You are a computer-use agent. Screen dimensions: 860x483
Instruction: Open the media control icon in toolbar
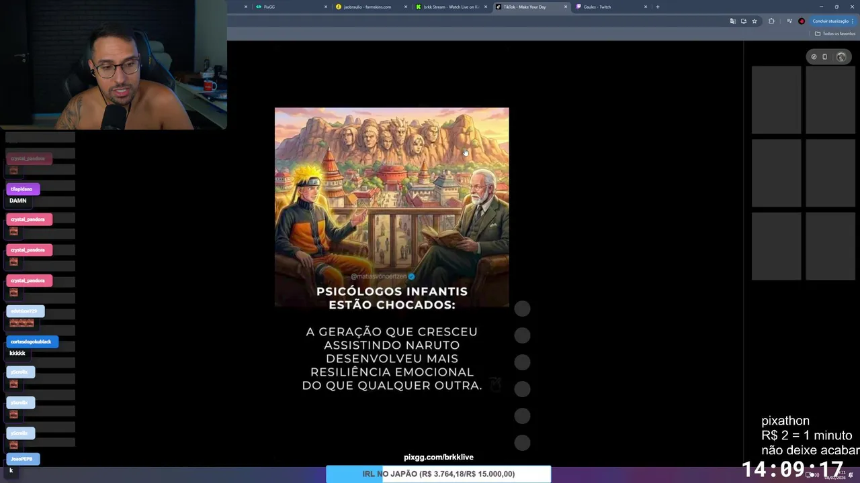(x=789, y=21)
